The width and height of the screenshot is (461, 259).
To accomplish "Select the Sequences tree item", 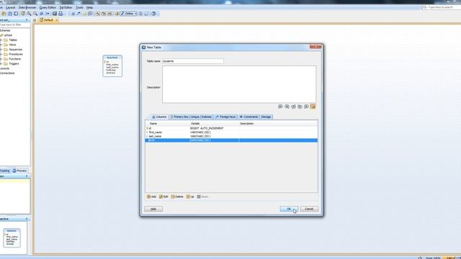I will click(x=16, y=50).
